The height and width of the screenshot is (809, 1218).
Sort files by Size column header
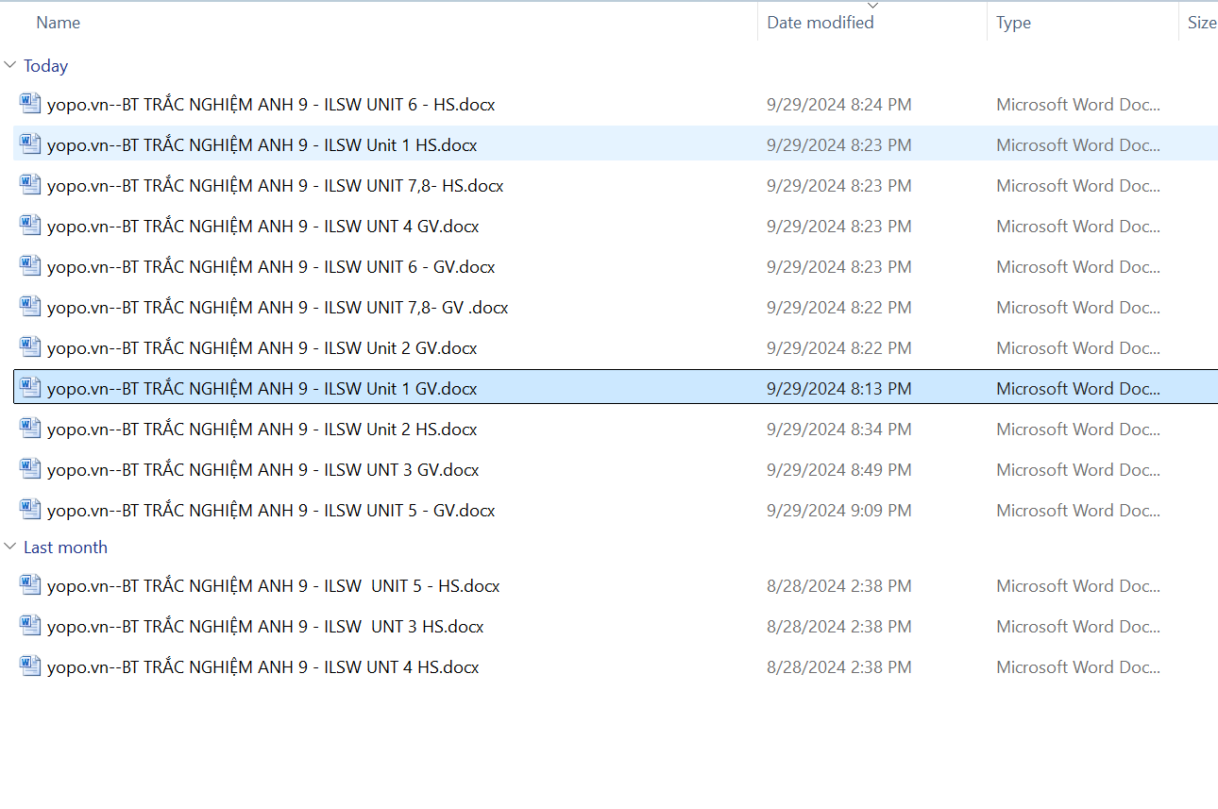point(1202,23)
